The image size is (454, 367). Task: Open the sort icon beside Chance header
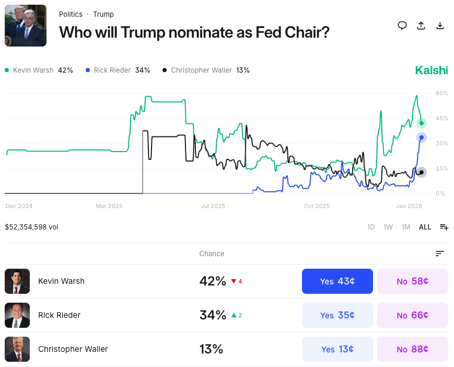point(439,253)
